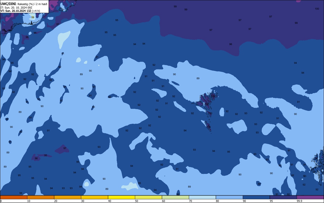324x203 pixels.
Task: Pick the 80–90% light blue legend swatch
Action: (x=229, y=197)
